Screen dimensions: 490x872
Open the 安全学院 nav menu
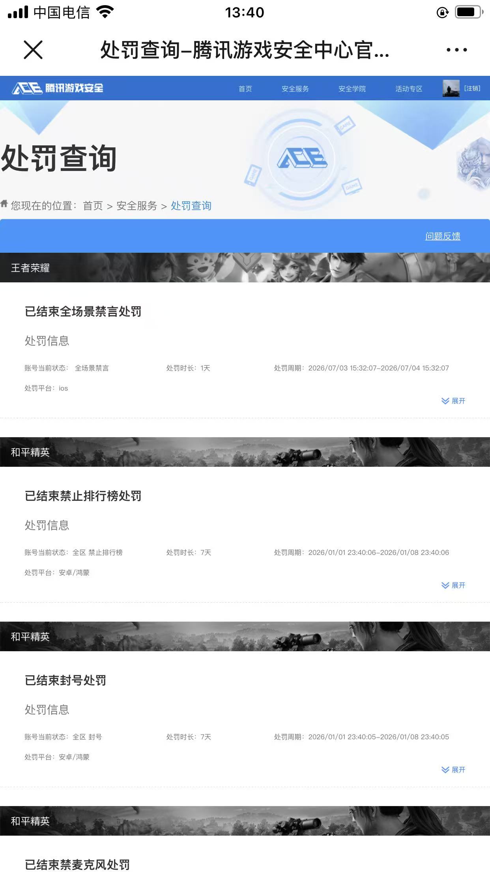pyautogui.click(x=352, y=88)
